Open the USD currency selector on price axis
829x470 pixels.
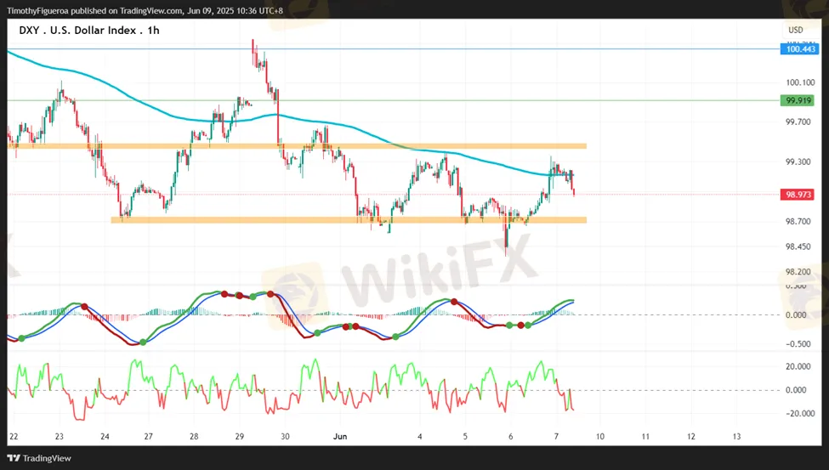point(796,31)
